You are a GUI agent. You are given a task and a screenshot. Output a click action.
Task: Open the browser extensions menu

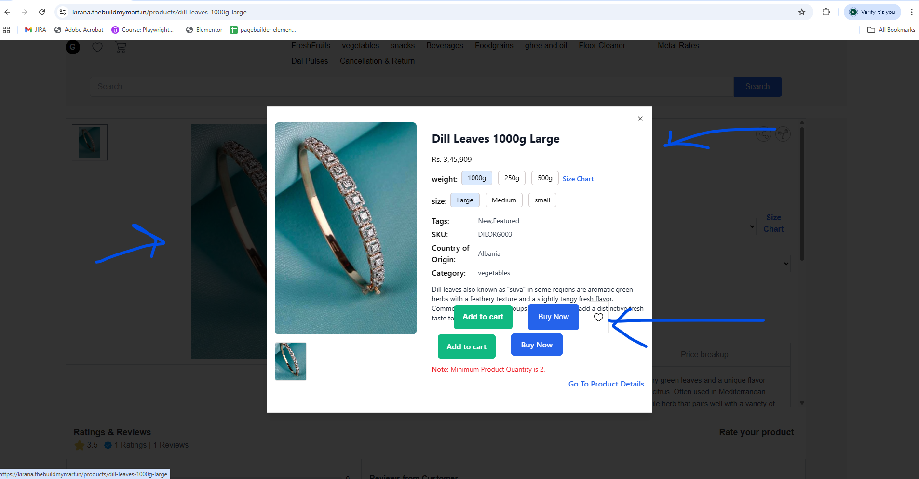[826, 12]
